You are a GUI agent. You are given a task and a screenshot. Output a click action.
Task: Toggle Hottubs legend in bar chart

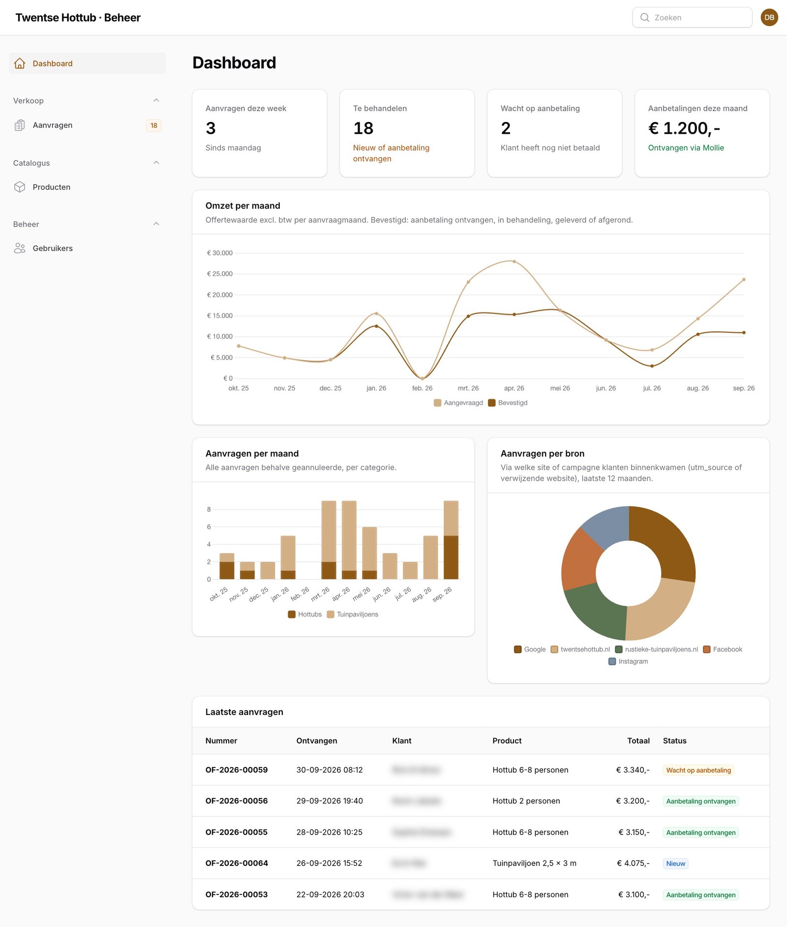pos(305,615)
